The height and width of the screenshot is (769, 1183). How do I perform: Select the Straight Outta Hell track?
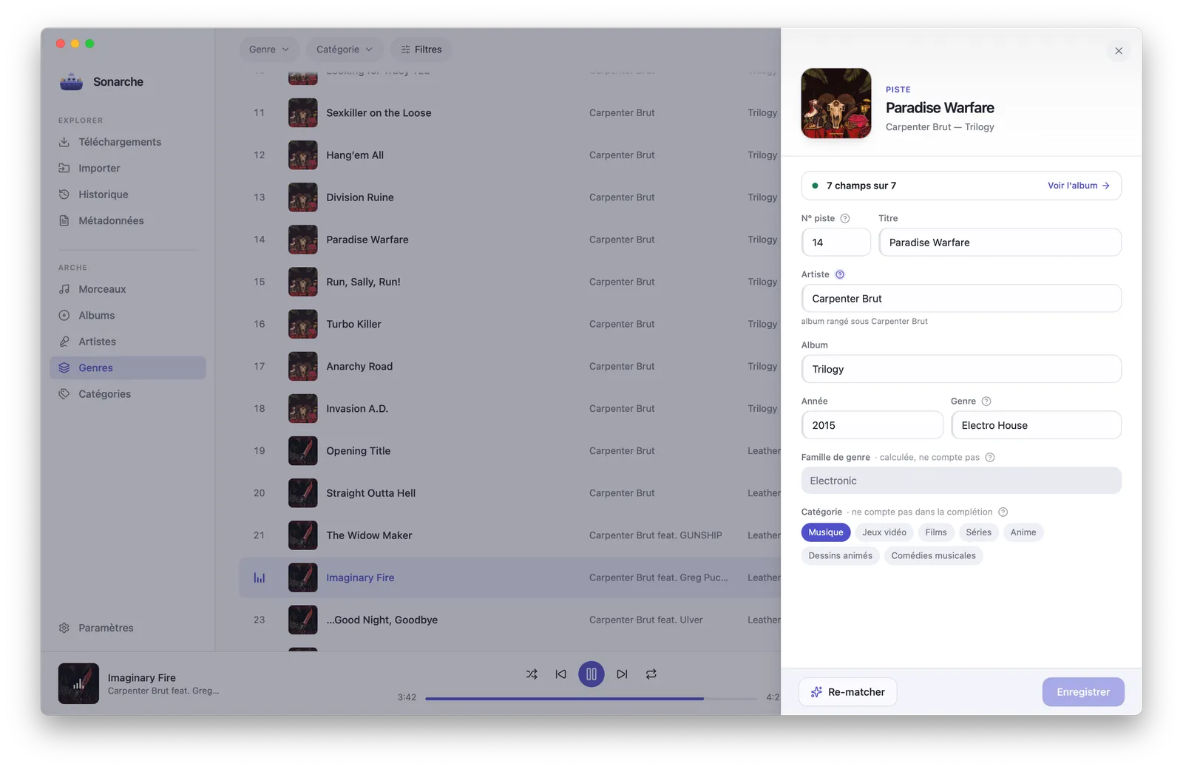click(509, 493)
